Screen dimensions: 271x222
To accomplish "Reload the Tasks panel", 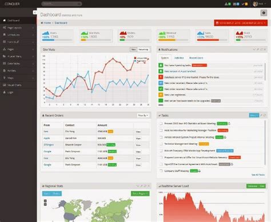I will click(265, 115).
